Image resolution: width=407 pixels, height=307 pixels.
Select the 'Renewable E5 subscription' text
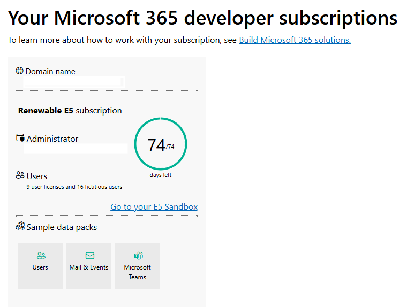coord(70,111)
